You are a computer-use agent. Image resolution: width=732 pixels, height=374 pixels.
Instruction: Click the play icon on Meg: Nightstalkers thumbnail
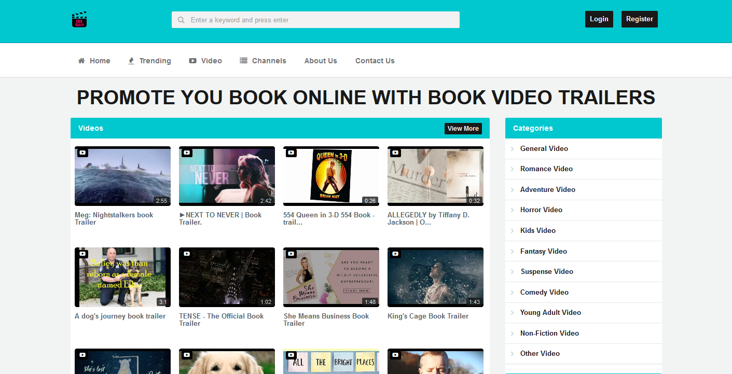[82, 152]
